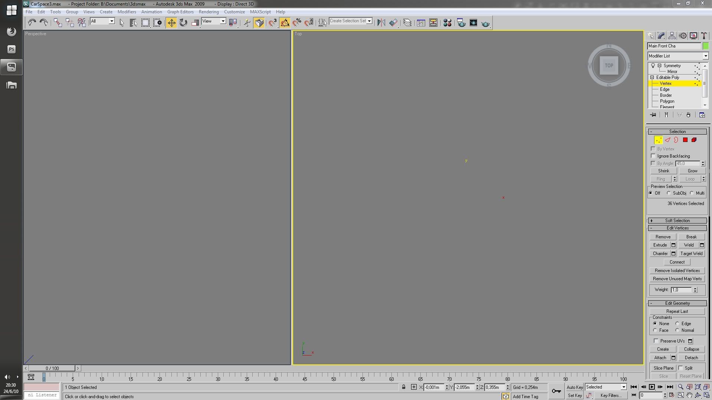Toggle the Percent Snap button
Viewport: 712px width, 400px height.
[x=297, y=23]
